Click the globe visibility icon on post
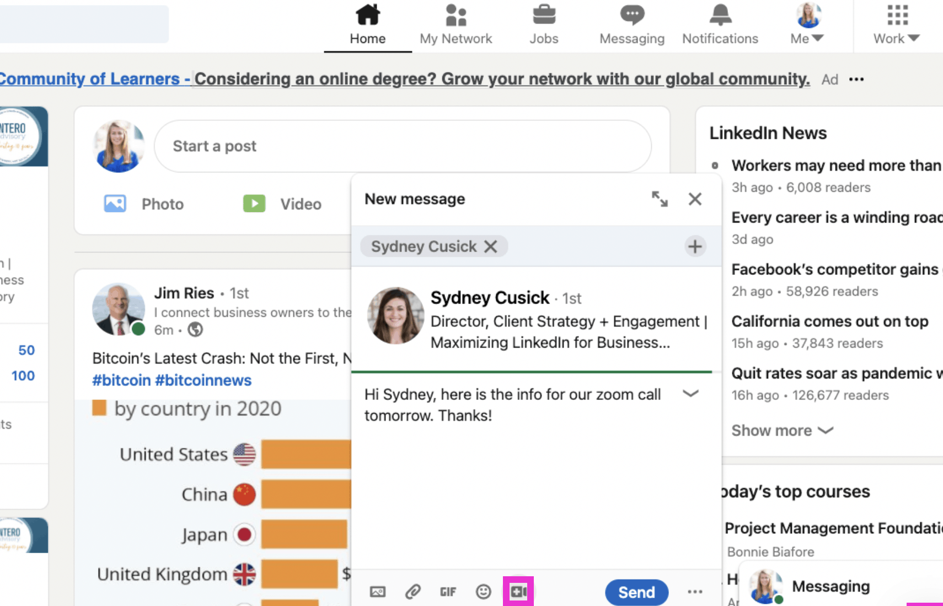 click(195, 330)
